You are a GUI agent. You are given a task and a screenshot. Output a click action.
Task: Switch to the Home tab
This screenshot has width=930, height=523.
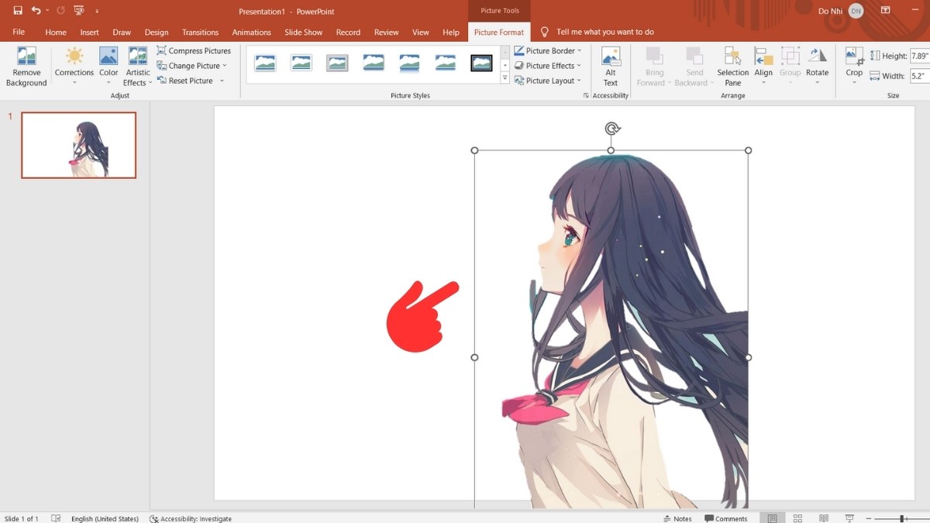[56, 33]
